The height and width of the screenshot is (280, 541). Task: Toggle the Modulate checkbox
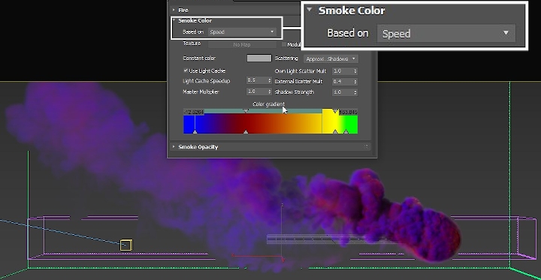[x=284, y=44]
